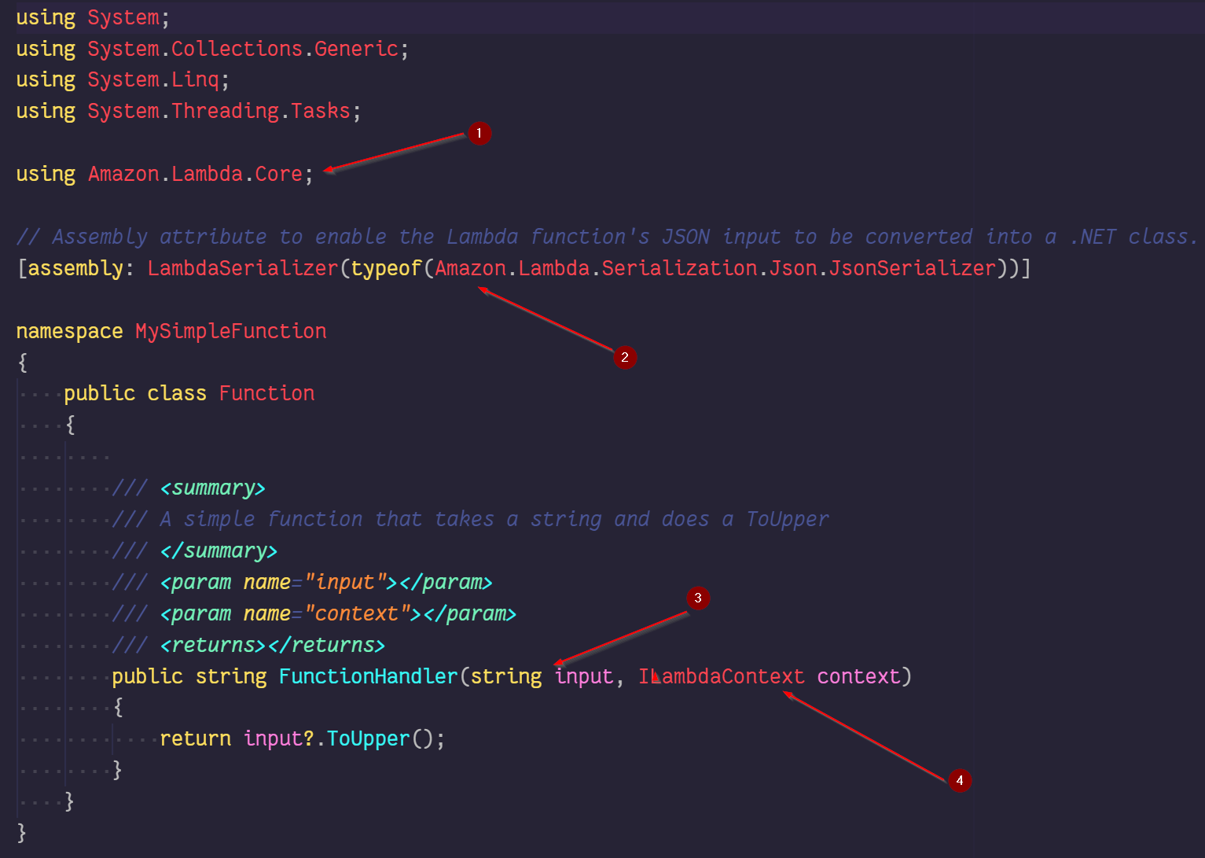
Task: Click 'Tasks' in using System.Threading.Tasks
Action: click(x=321, y=111)
